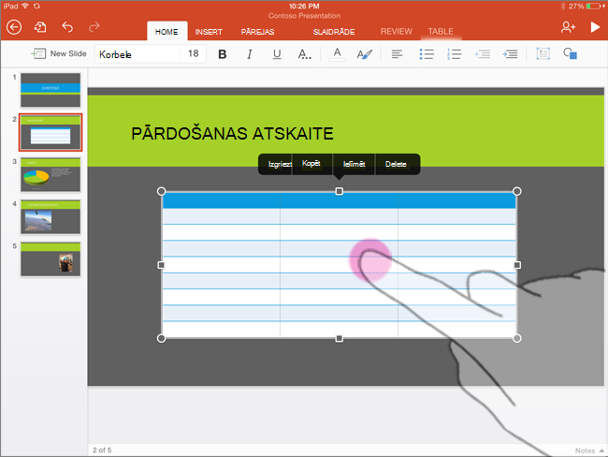This screenshot has width=608, height=457.
Task: Toggle Underline formatting
Action: pyautogui.click(x=277, y=54)
